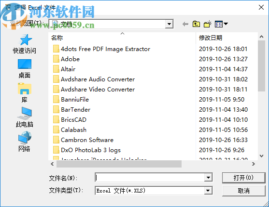Click date 2019-11-04 10:10 in BricsCAD row
269x207 pixels.
point(223,119)
